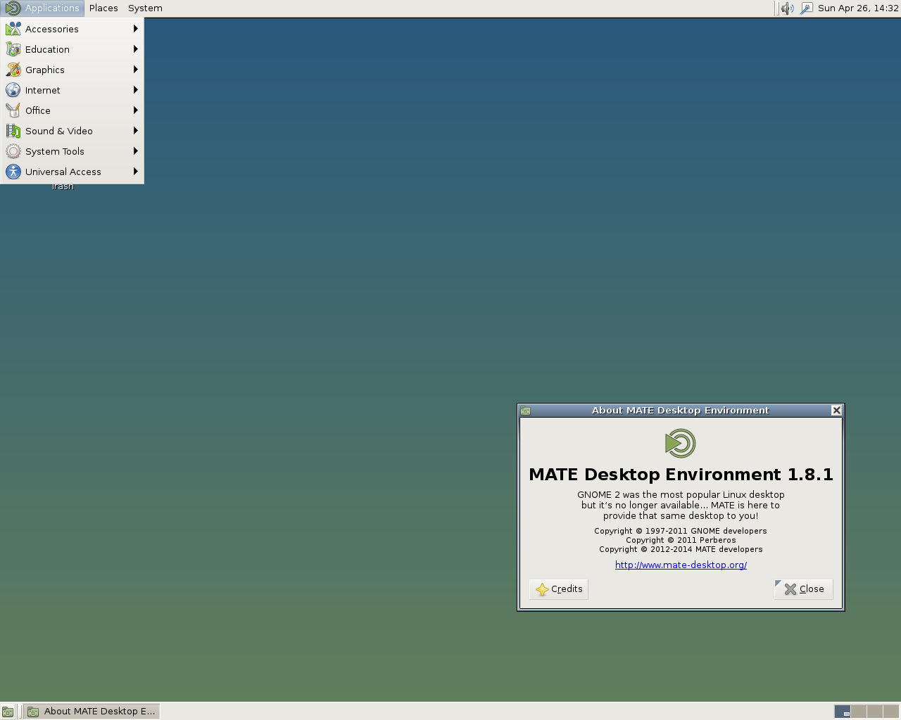Click the System Tools gear icon
The width and height of the screenshot is (901, 720).
pos(13,151)
